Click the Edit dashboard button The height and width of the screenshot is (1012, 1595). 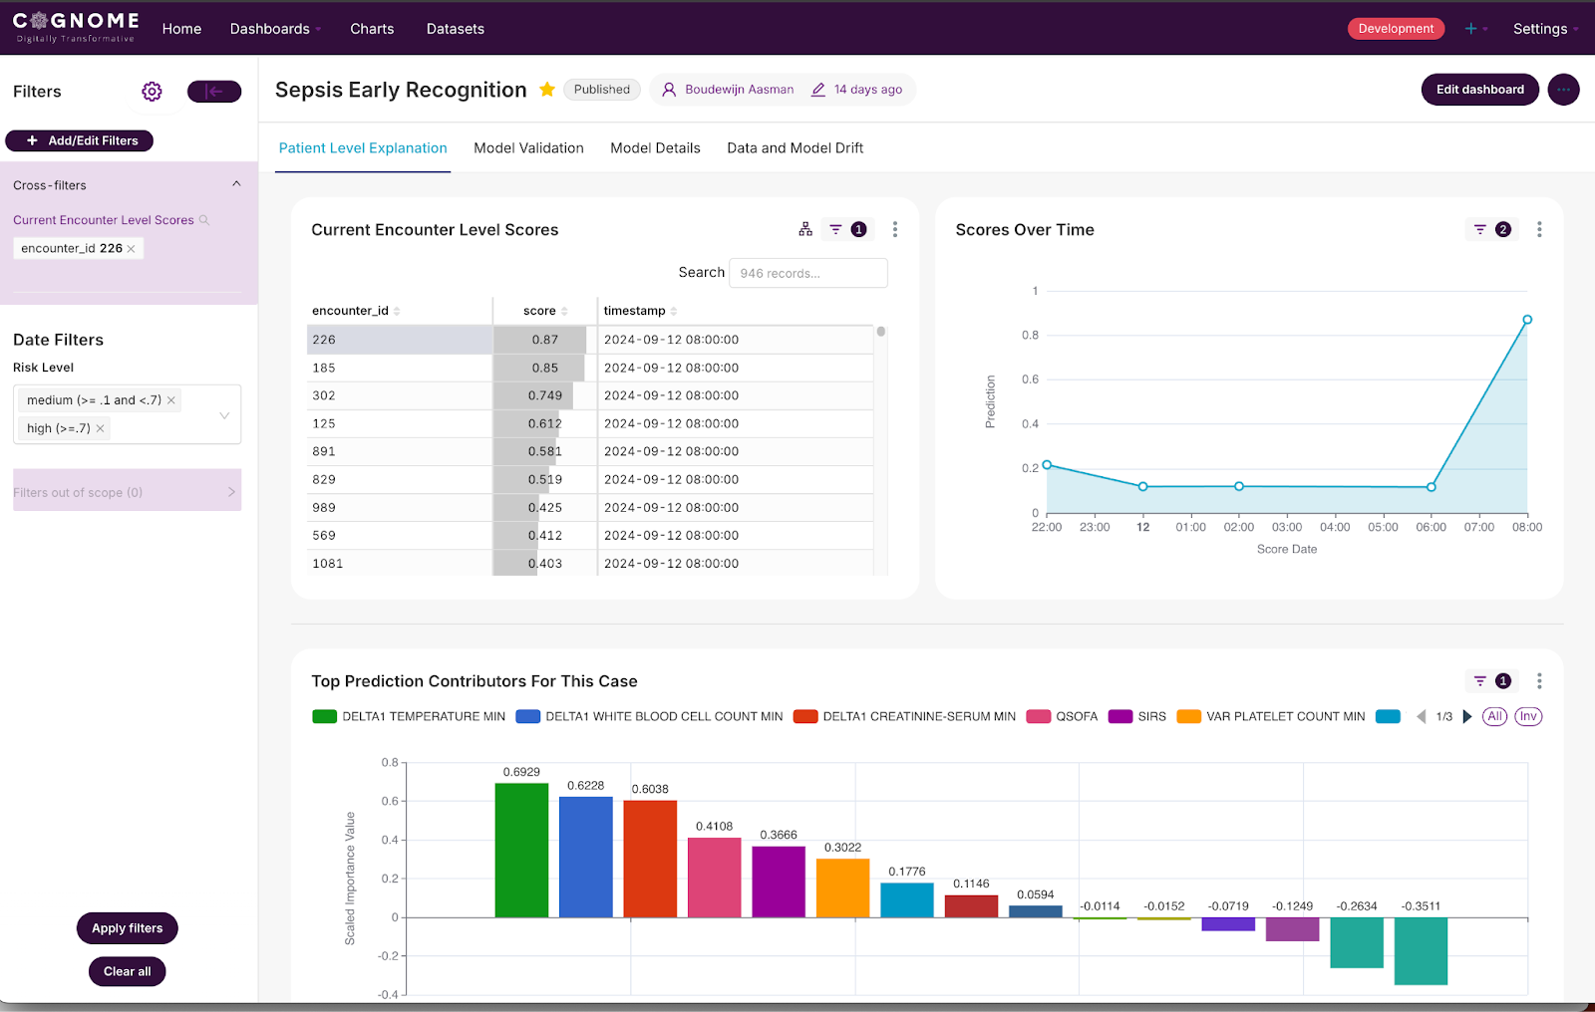[x=1479, y=90]
